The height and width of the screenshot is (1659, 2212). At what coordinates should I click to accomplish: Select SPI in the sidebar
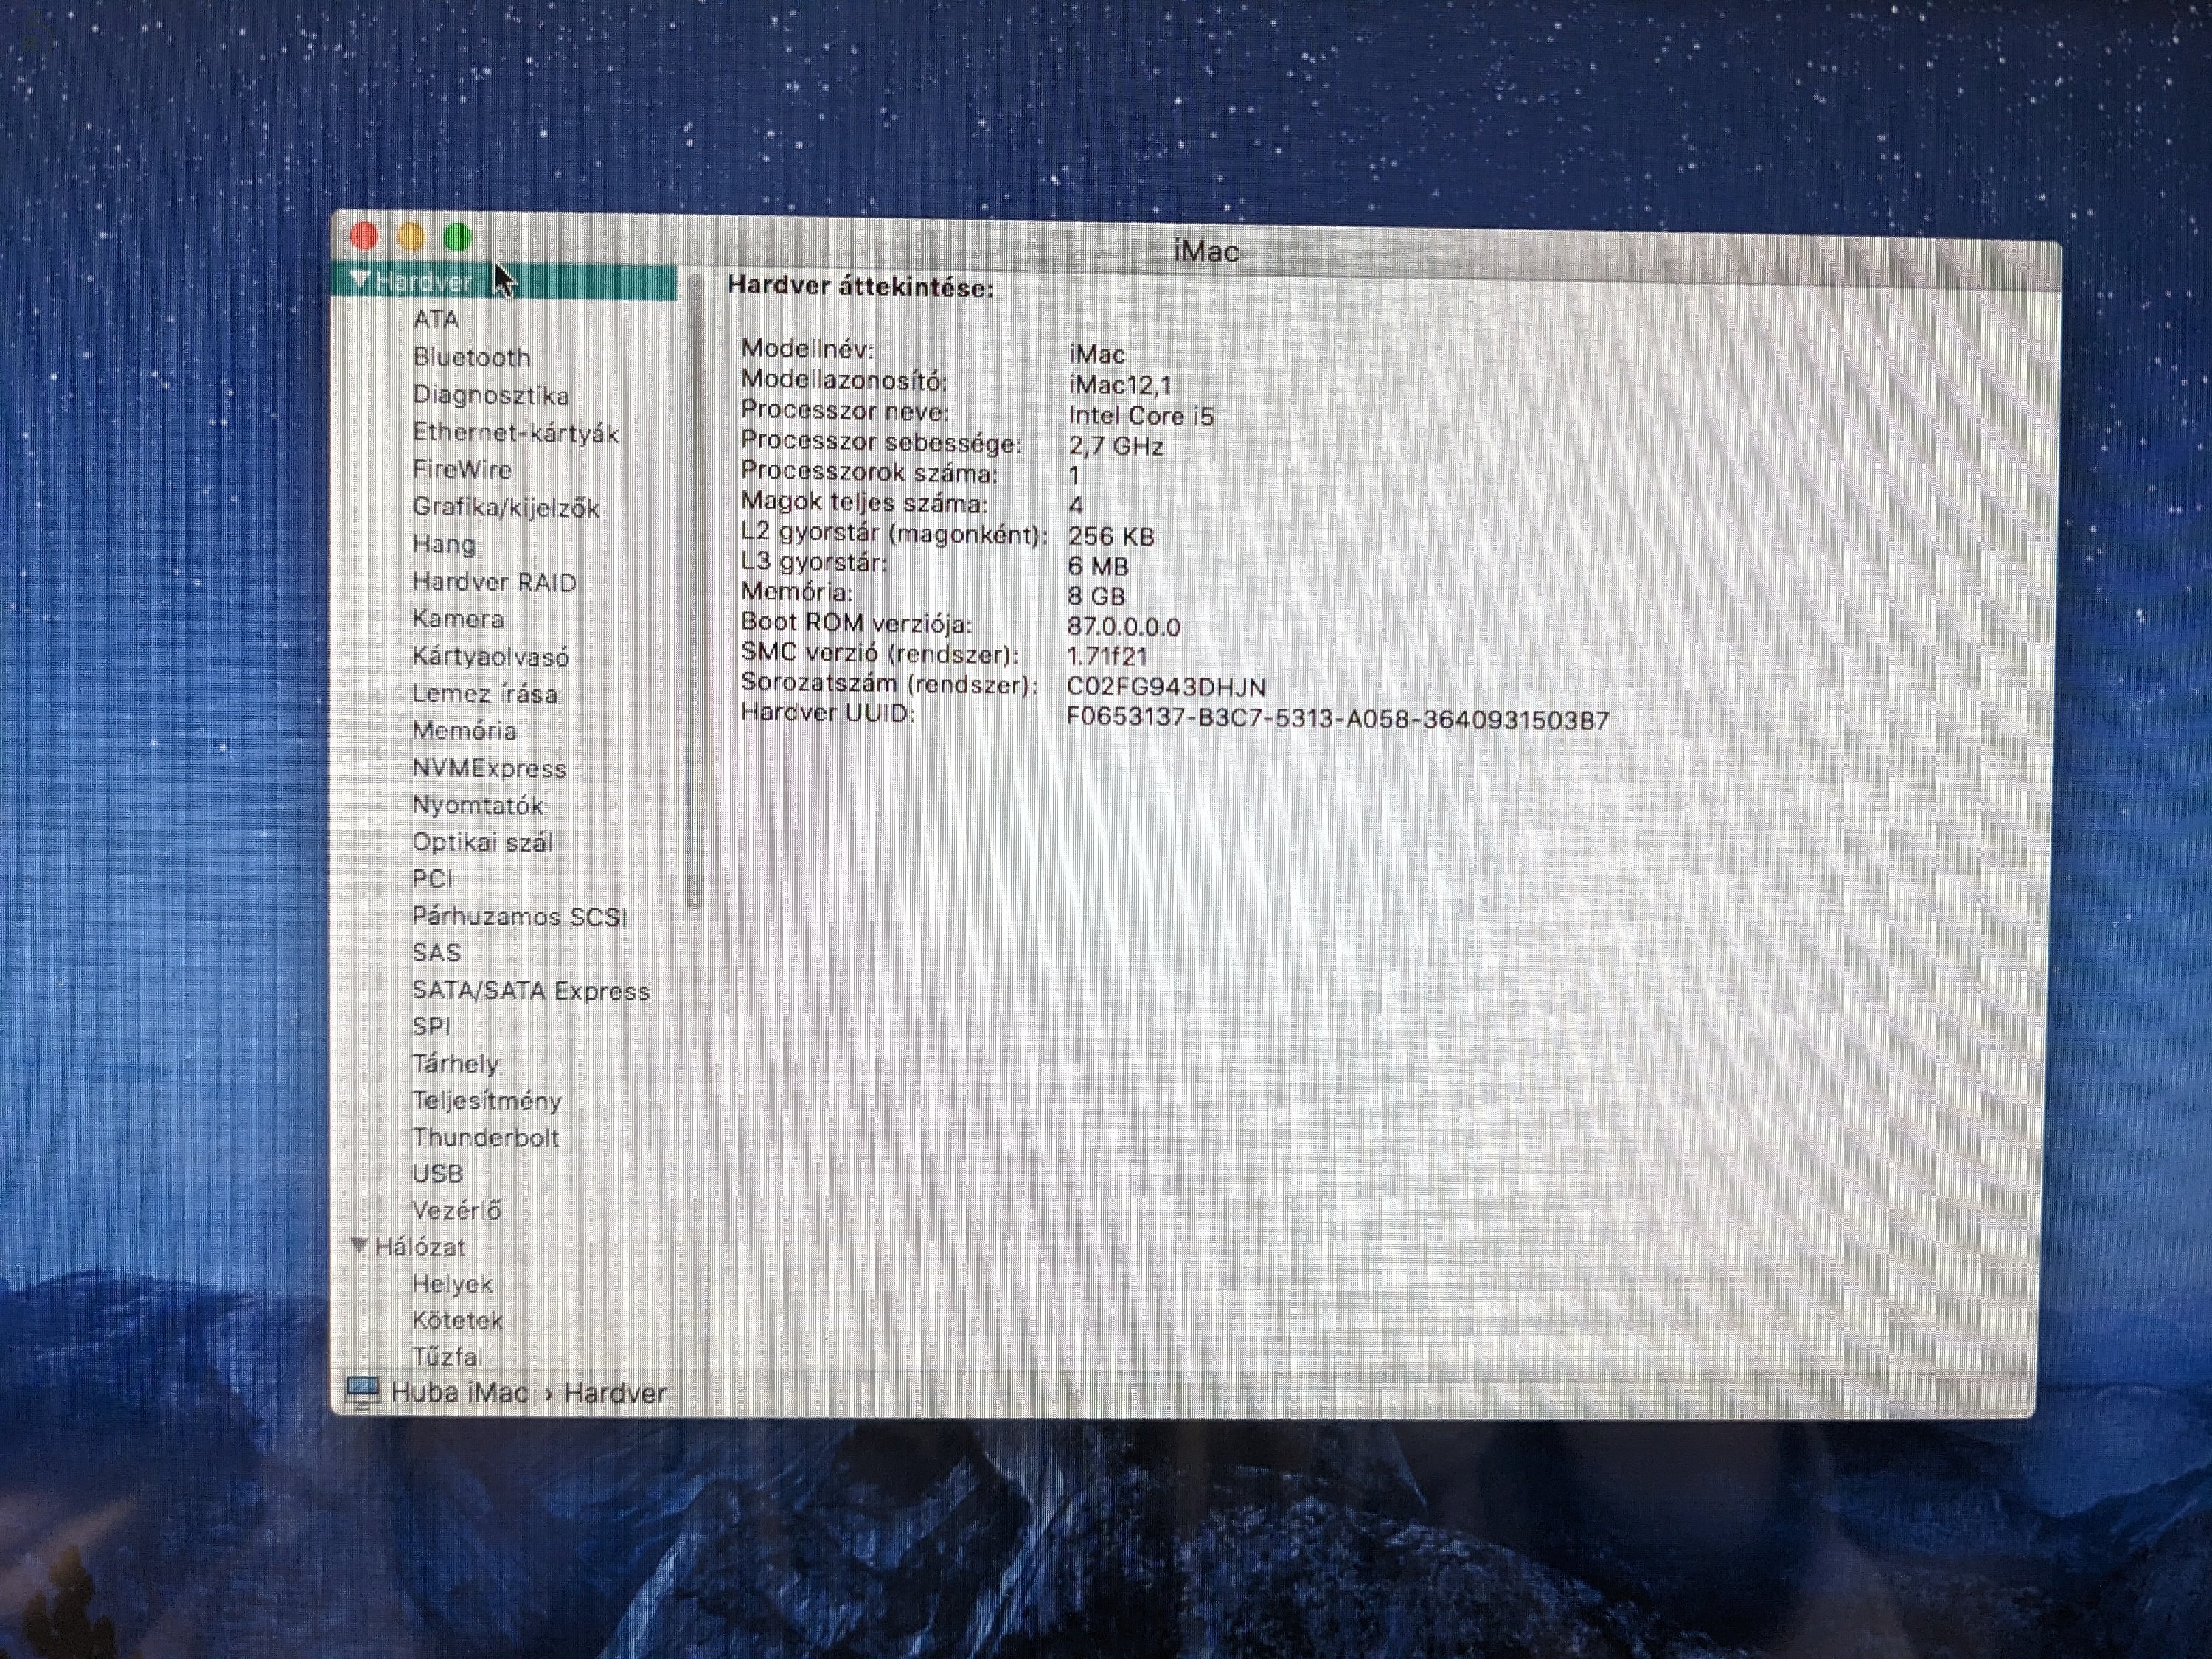pos(431,1026)
